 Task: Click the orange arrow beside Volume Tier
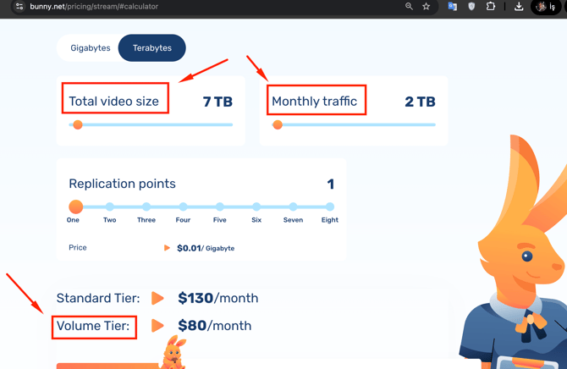click(x=157, y=326)
